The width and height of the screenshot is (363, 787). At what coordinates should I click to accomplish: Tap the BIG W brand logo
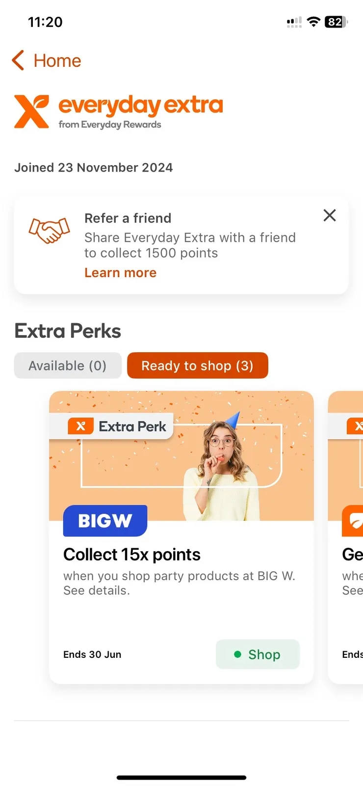[x=105, y=521]
